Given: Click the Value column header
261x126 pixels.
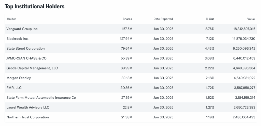Looking at the screenshot, I should click(x=251, y=19).
